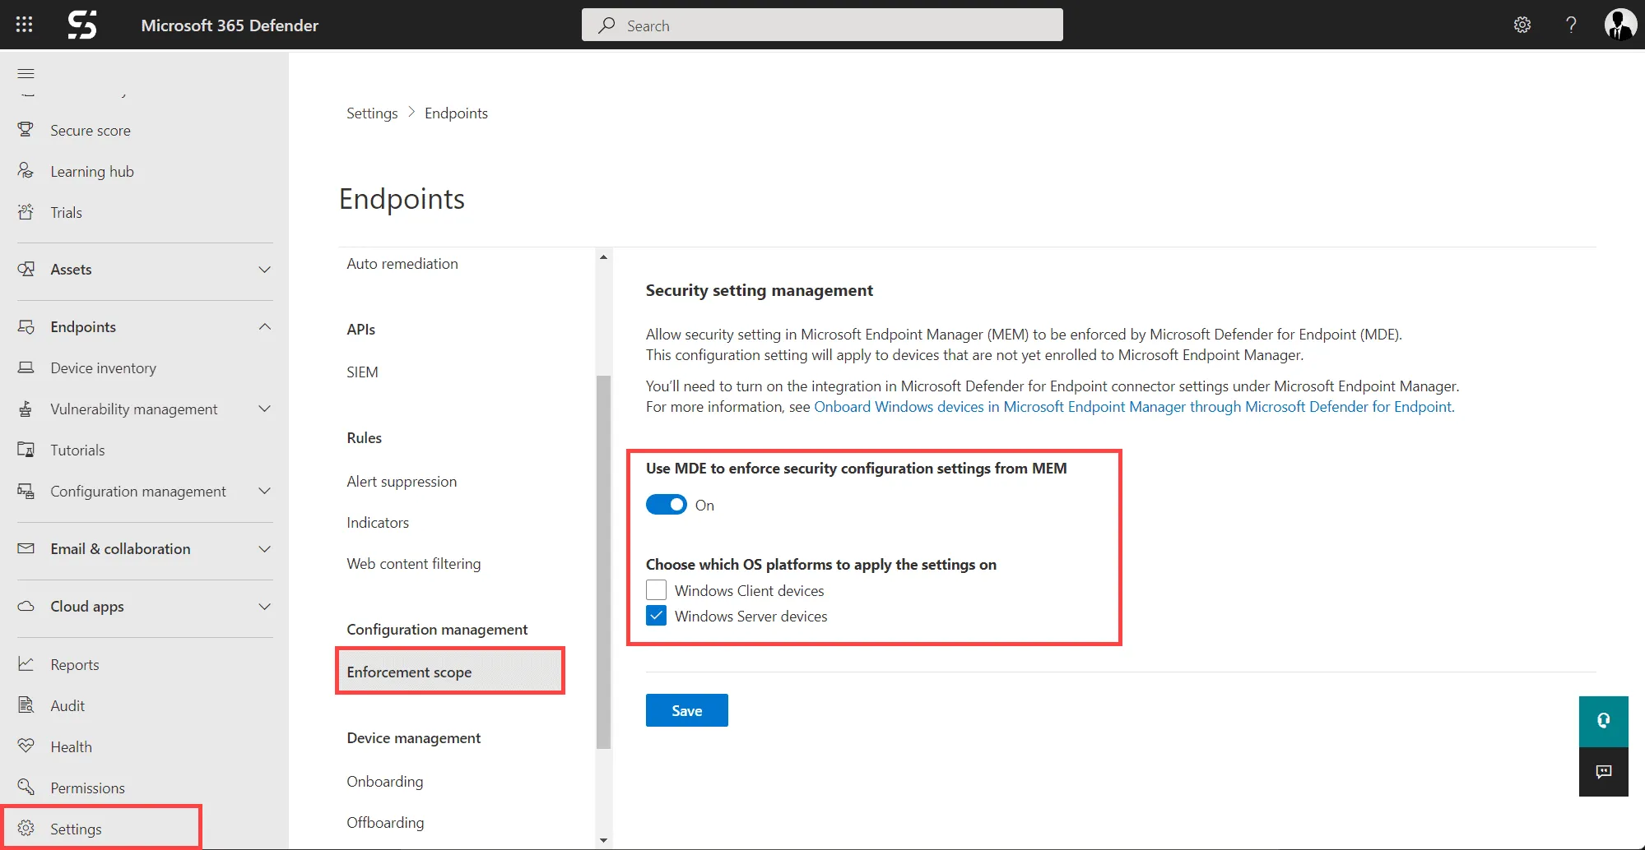Open Reports page from sidebar

coord(75,664)
